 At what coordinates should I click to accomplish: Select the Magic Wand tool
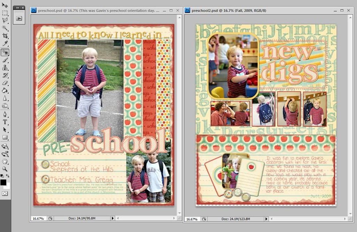click(x=5, y=28)
